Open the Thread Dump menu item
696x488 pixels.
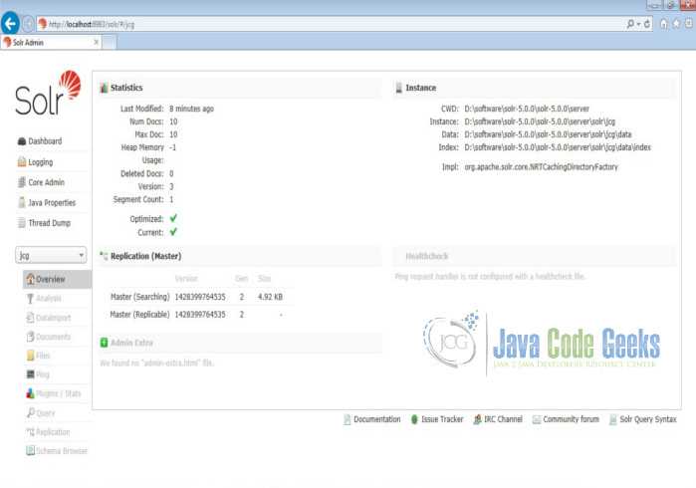tap(49, 223)
